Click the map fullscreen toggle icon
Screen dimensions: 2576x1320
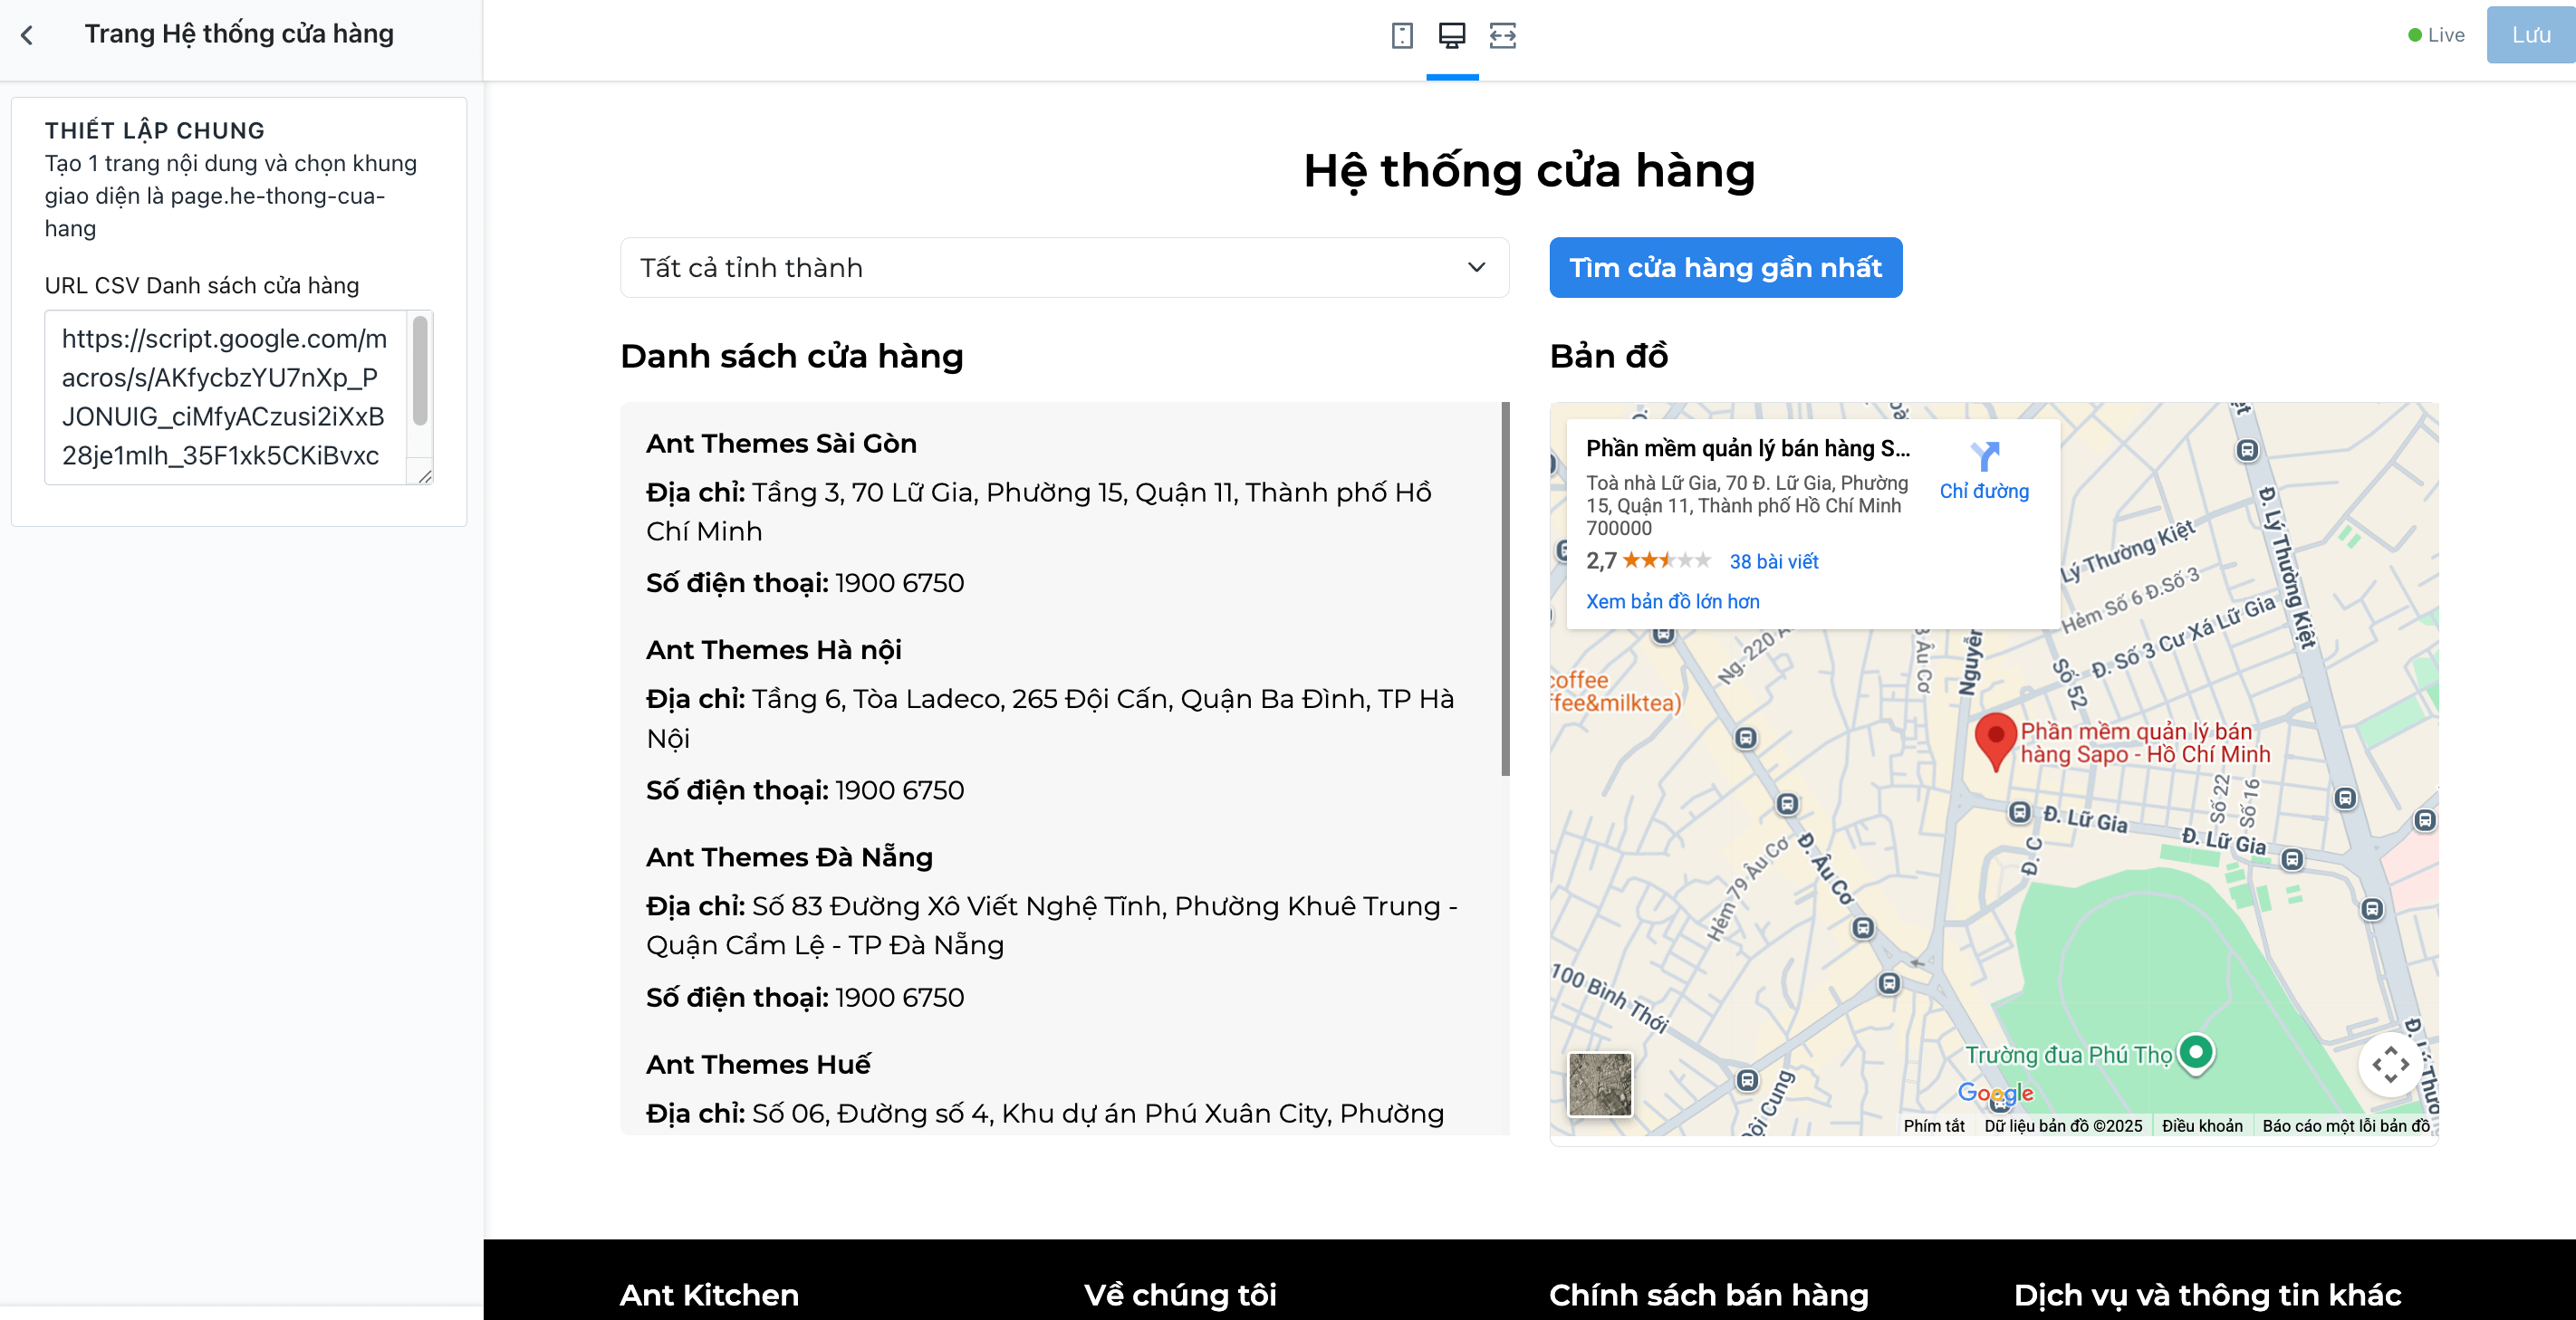(x=2391, y=1064)
